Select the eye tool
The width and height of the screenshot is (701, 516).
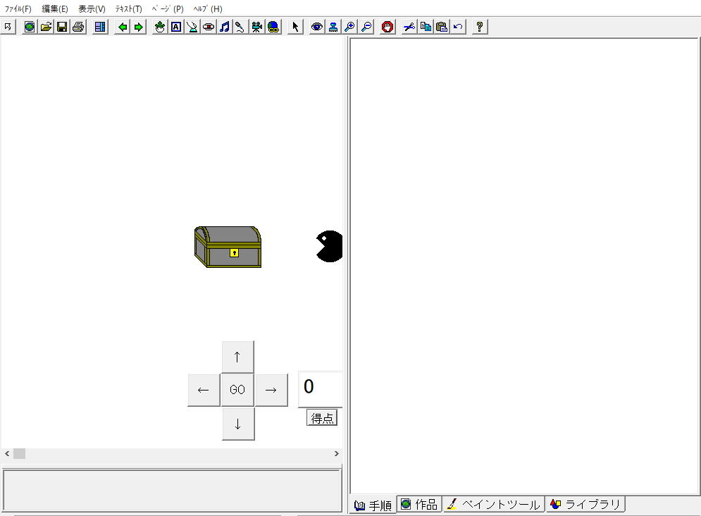(317, 27)
